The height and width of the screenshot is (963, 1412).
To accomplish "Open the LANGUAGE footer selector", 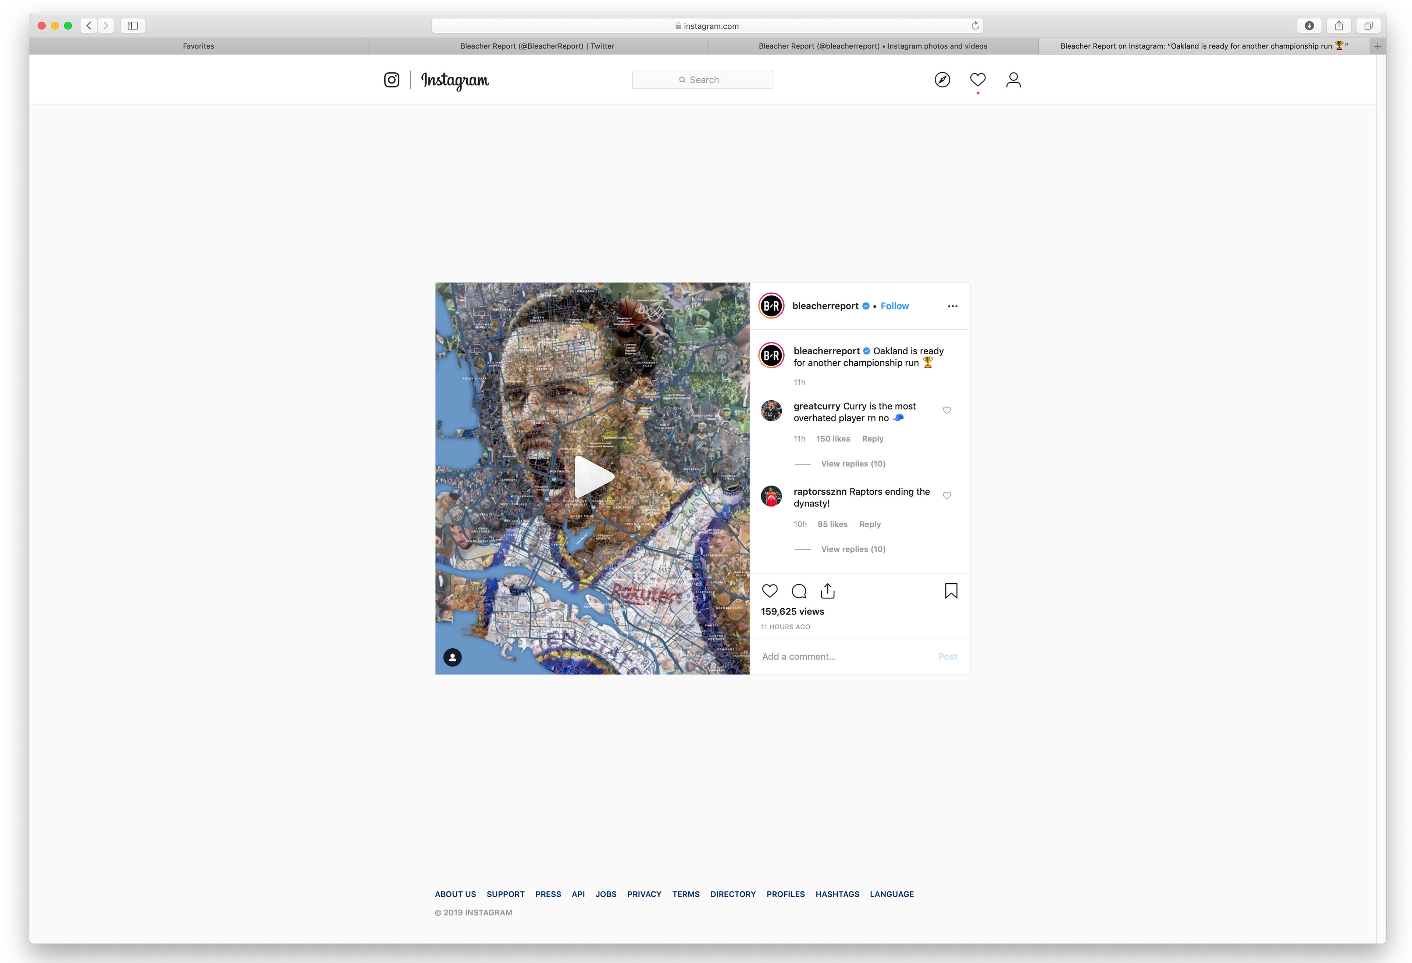I will (x=891, y=894).
